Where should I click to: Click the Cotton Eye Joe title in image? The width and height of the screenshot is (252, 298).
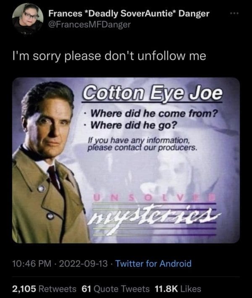(x=152, y=93)
